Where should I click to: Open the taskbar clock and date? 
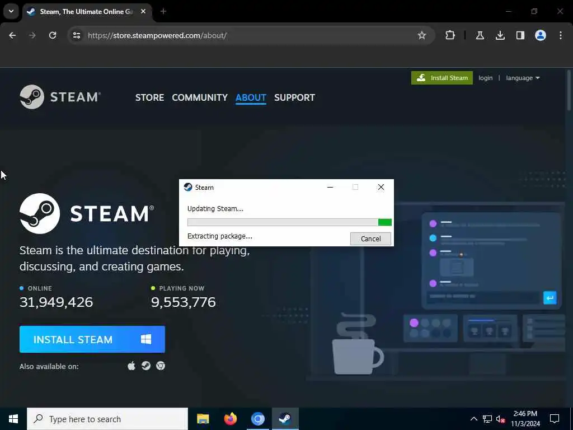[x=525, y=419]
